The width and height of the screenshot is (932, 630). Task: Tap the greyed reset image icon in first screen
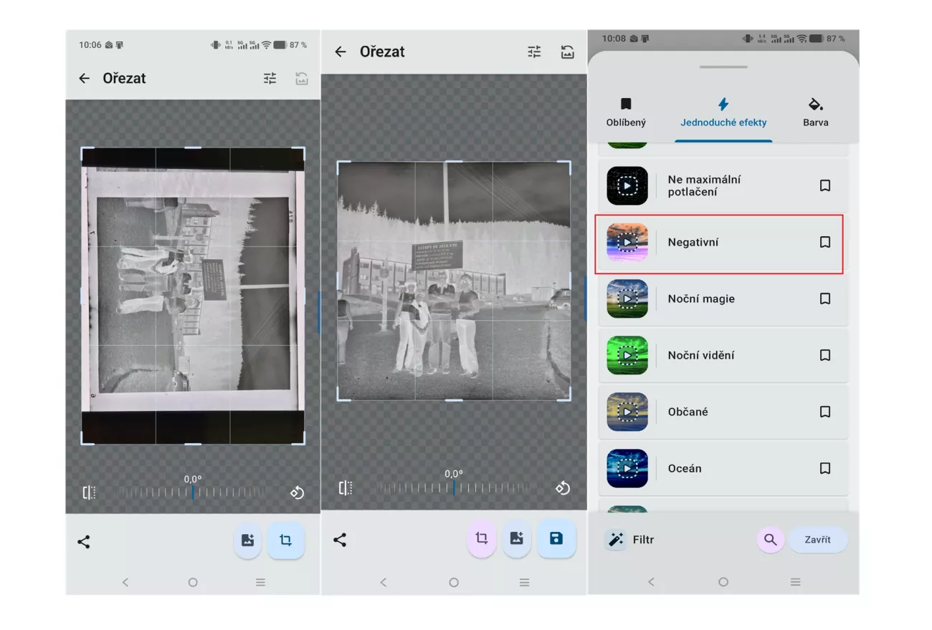coord(302,79)
